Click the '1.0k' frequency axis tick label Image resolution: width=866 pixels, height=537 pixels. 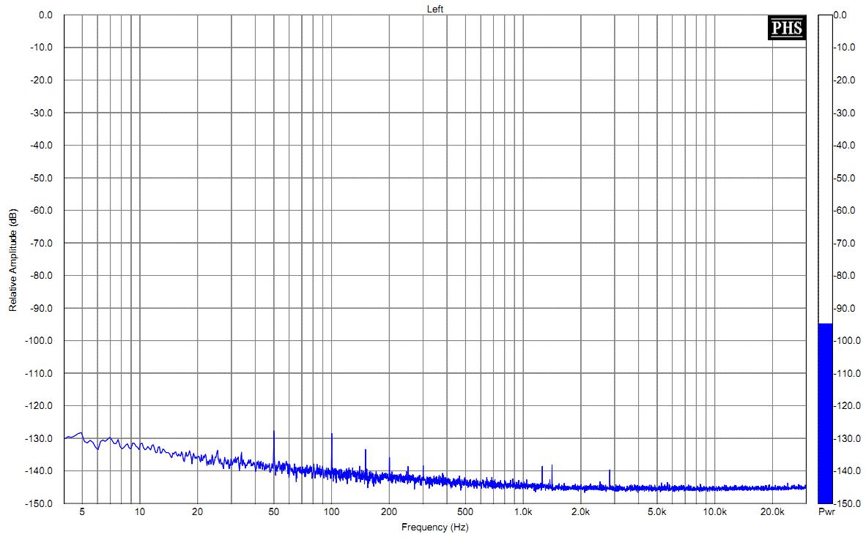point(523,511)
